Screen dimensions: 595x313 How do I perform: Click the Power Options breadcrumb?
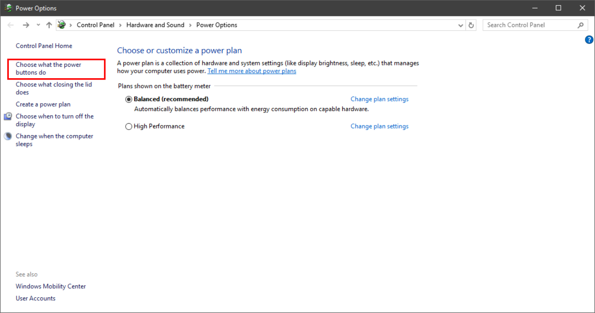pos(217,25)
